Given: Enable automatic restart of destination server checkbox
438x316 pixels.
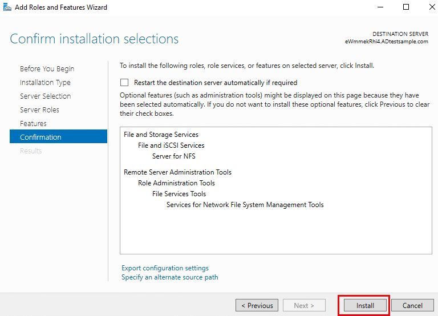Looking at the screenshot, I should point(124,83).
